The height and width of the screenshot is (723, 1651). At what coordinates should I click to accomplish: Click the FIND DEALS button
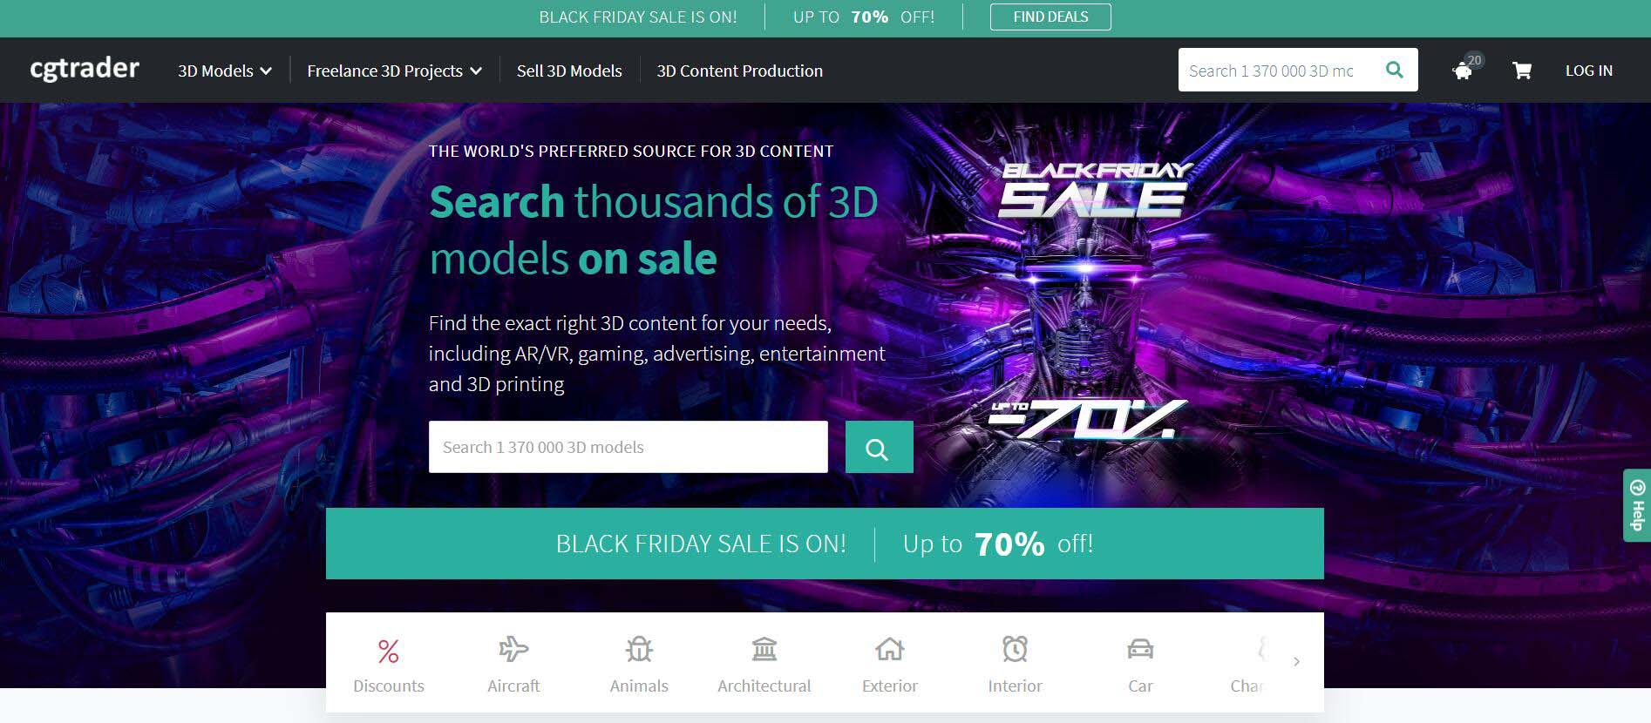point(1050,17)
